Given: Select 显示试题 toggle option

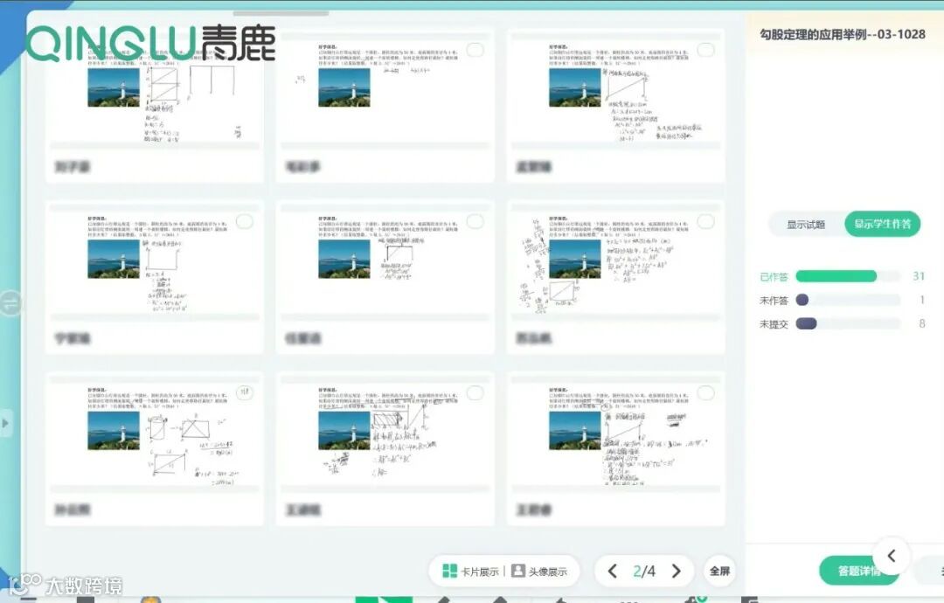Looking at the screenshot, I should (x=806, y=225).
